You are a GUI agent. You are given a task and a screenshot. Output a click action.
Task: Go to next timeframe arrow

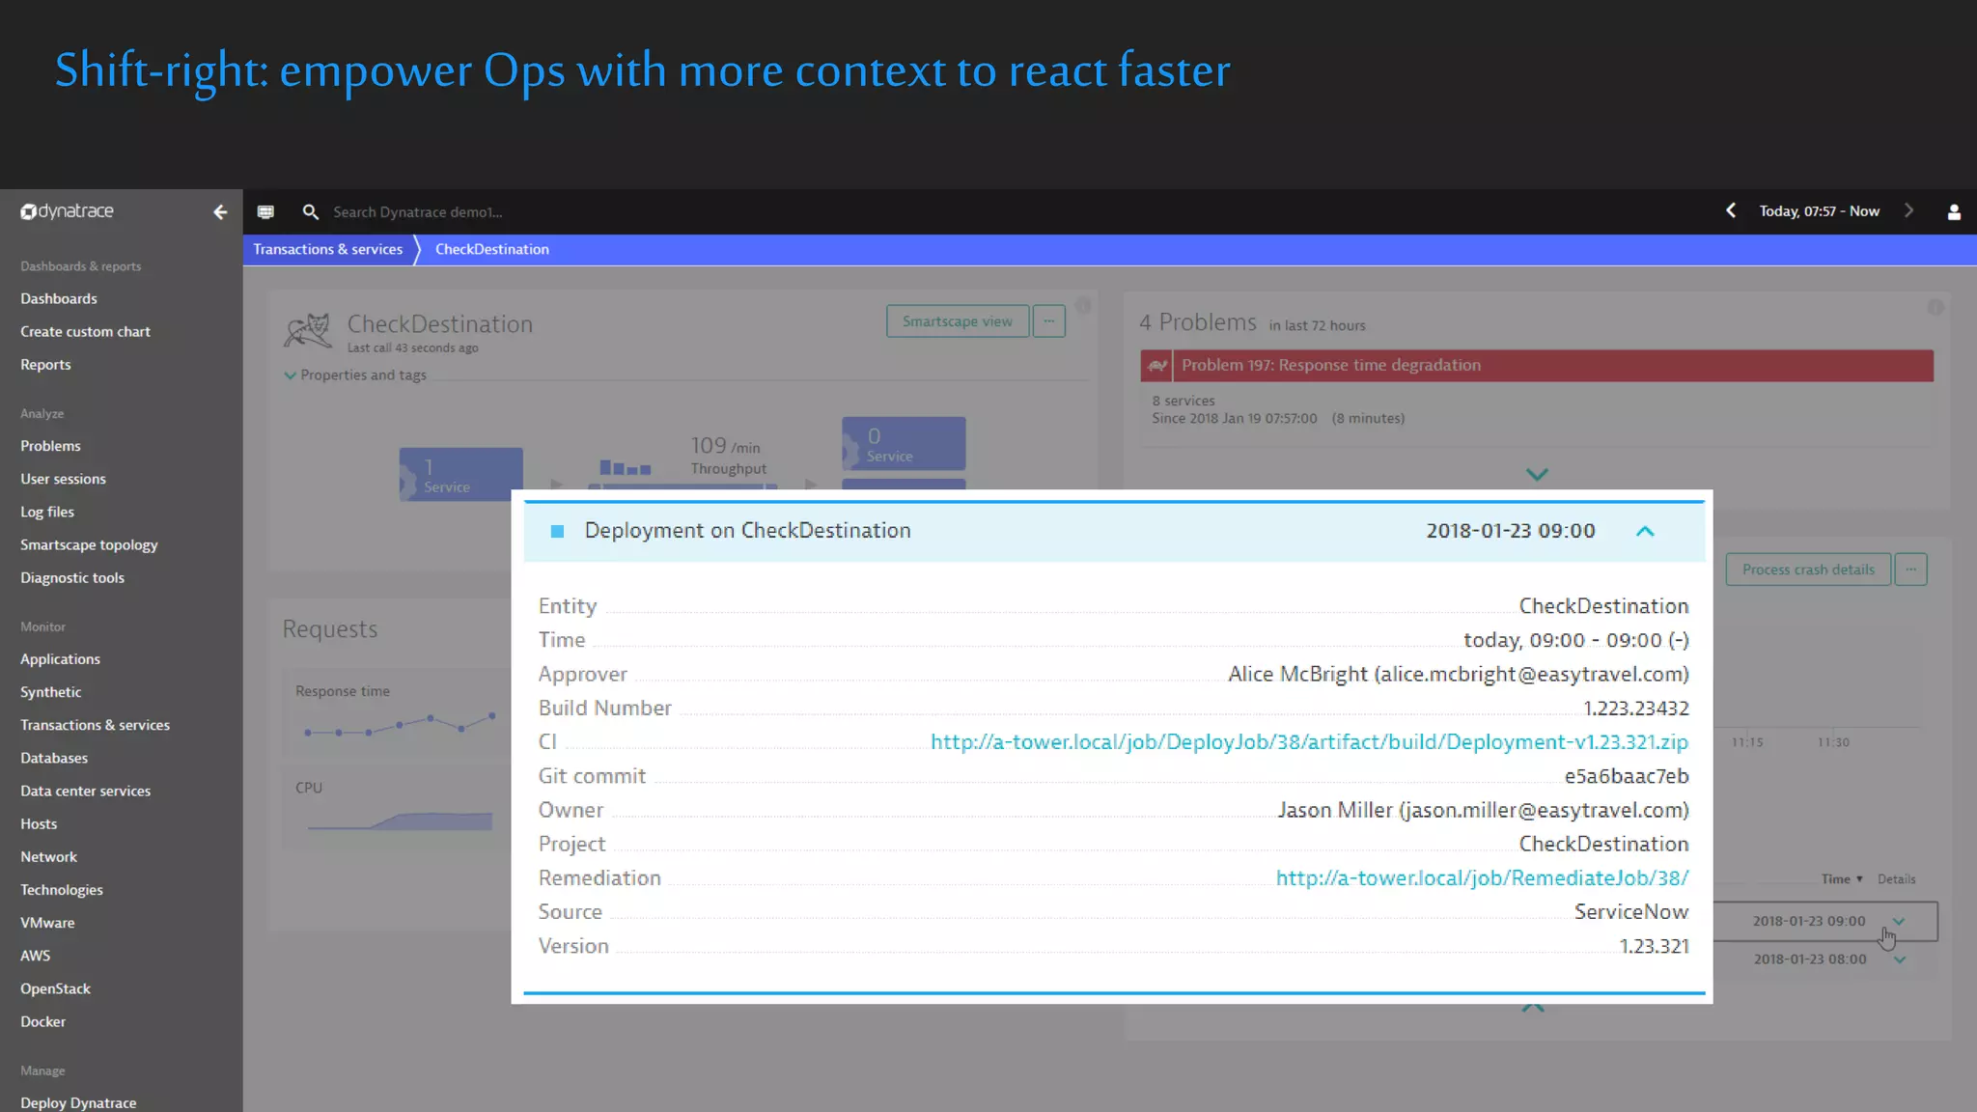pyautogui.click(x=1908, y=210)
